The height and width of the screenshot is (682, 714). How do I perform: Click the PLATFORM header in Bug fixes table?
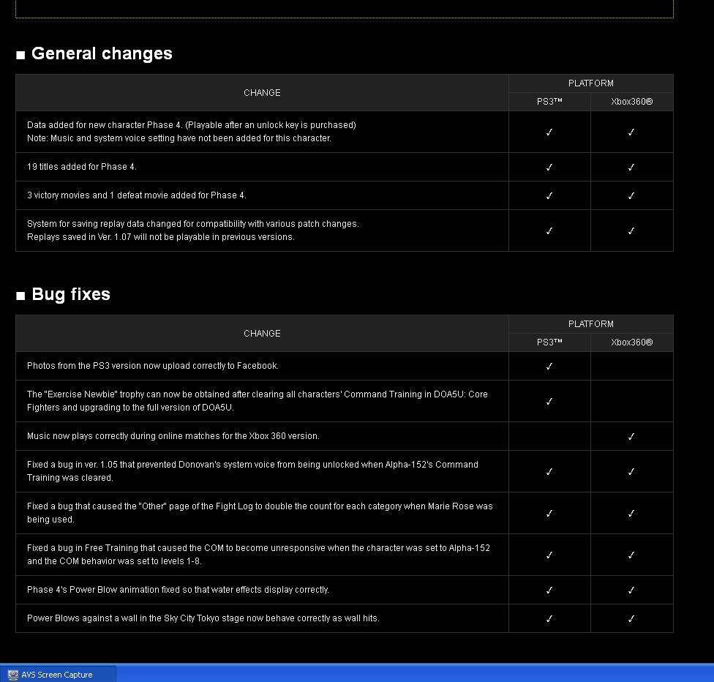click(x=591, y=324)
